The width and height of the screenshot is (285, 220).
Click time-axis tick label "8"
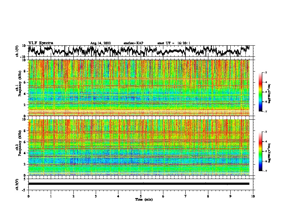[x=208, y=196]
